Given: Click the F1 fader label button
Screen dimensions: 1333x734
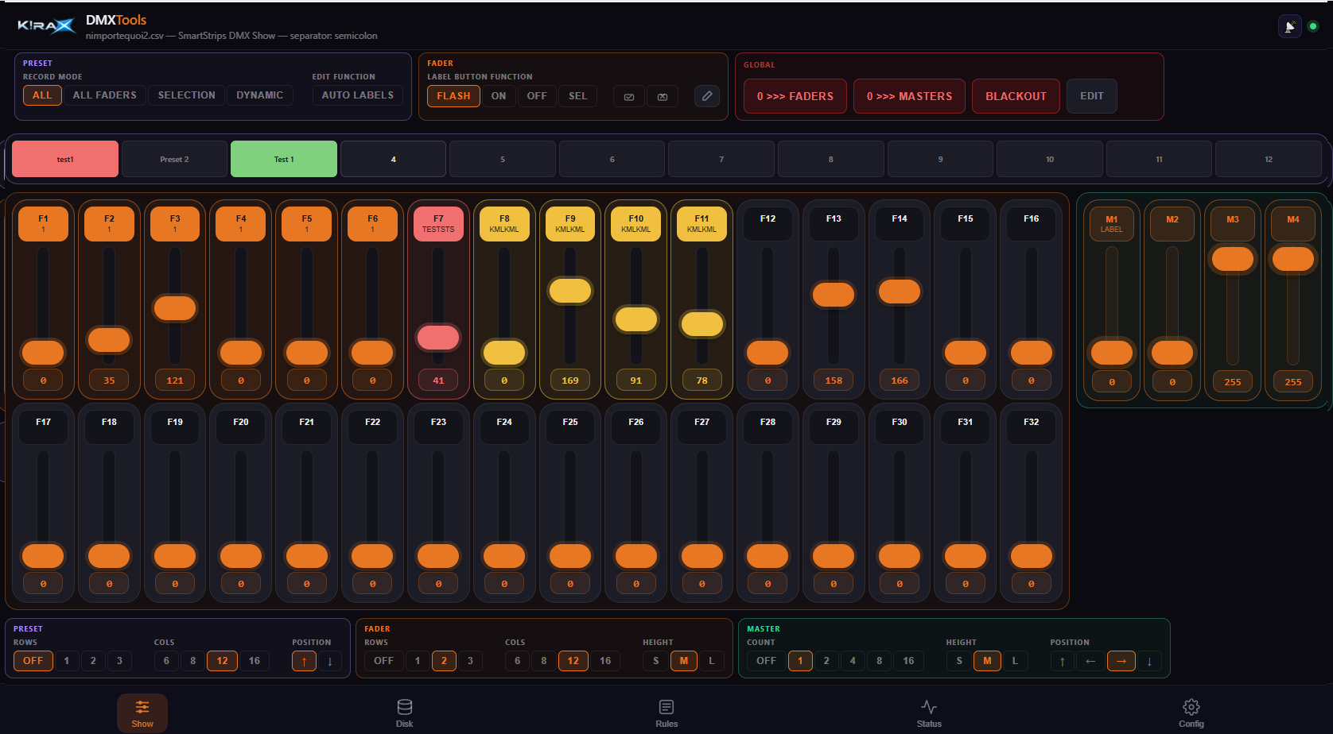Looking at the screenshot, I should tap(43, 223).
